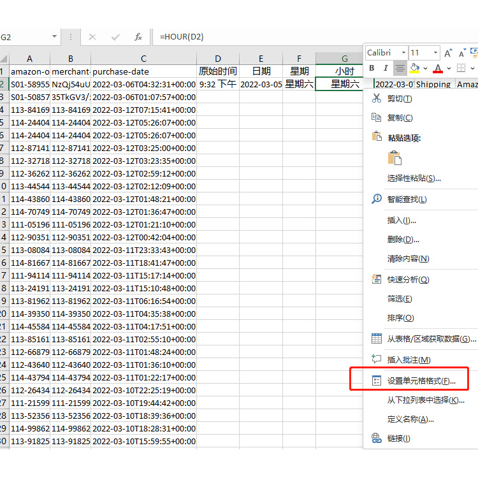Click the Insert Function fx icon
The height and width of the screenshot is (478, 478).
(138, 37)
